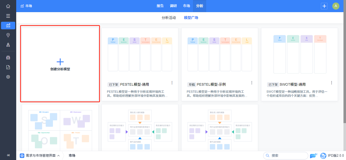Open more options for PESTEL模型-通用
The height and width of the screenshot is (160, 346).
point(172,83)
